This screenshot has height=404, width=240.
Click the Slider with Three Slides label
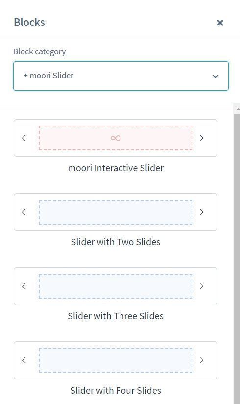pyautogui.click(x=116, y=316)
